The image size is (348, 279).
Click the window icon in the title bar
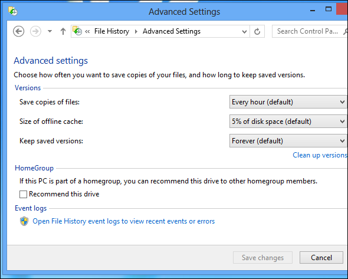13,11
